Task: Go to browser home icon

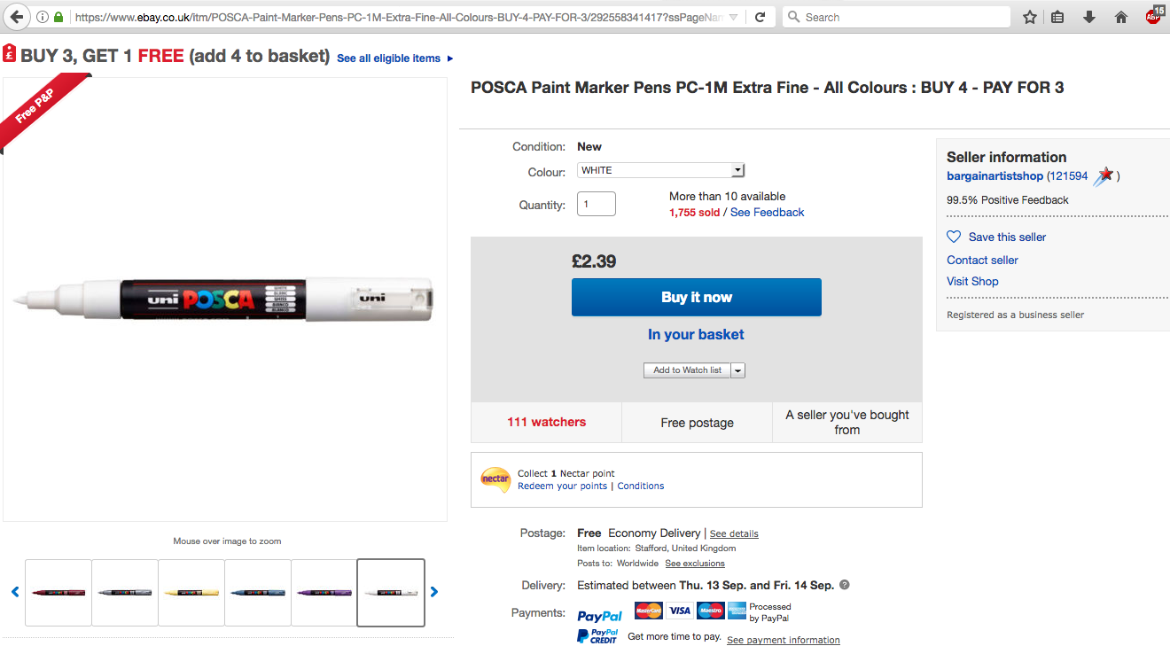Action: tap(1120, 17)
